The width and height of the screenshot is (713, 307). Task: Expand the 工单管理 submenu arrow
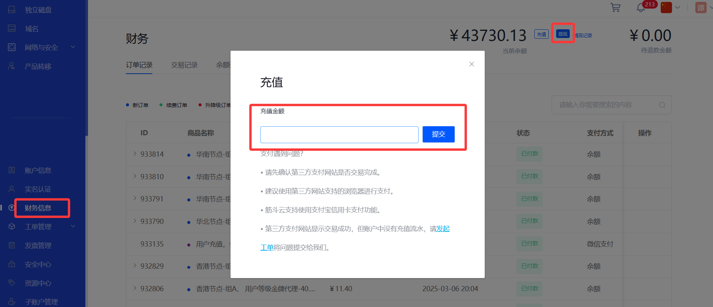pyautogui.click(x=73, y=226)
